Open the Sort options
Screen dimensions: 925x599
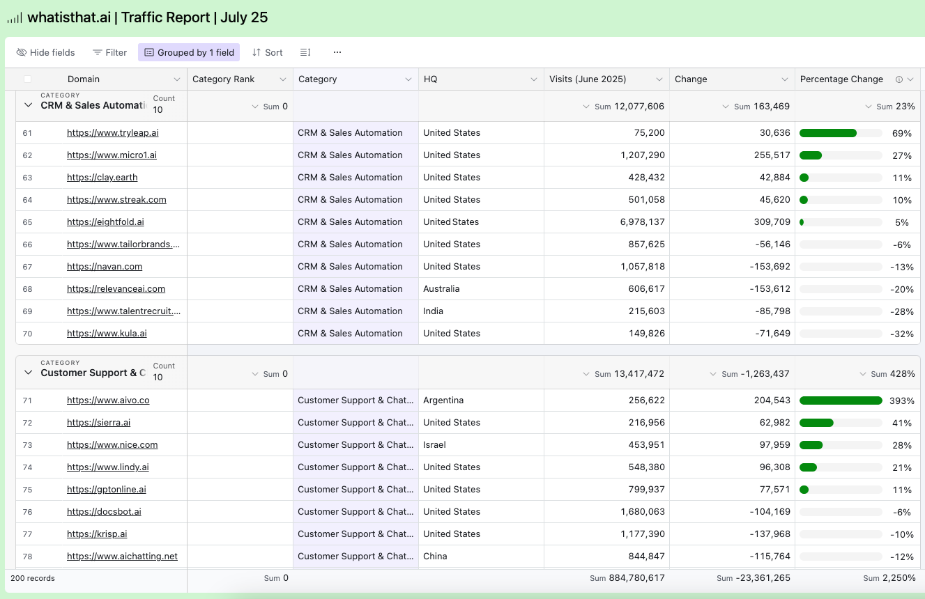tap(268, 52)
